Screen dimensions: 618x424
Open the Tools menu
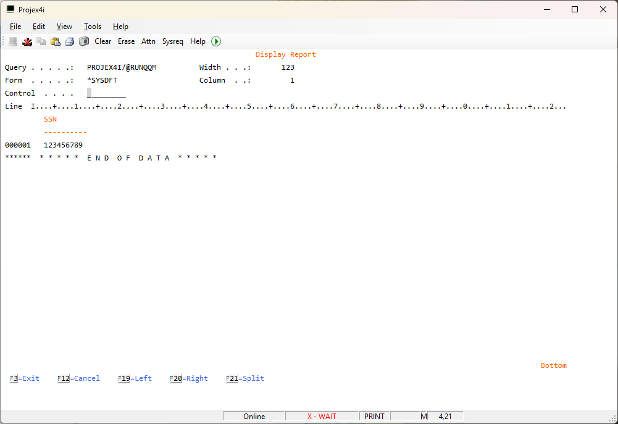click(93, 27)
